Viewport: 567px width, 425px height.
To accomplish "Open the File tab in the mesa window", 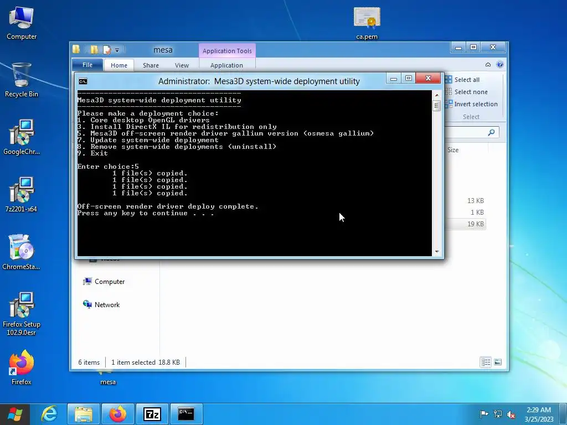I will tap(87, 65).
